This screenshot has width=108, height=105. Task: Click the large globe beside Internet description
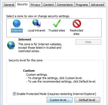pos(11,45)
